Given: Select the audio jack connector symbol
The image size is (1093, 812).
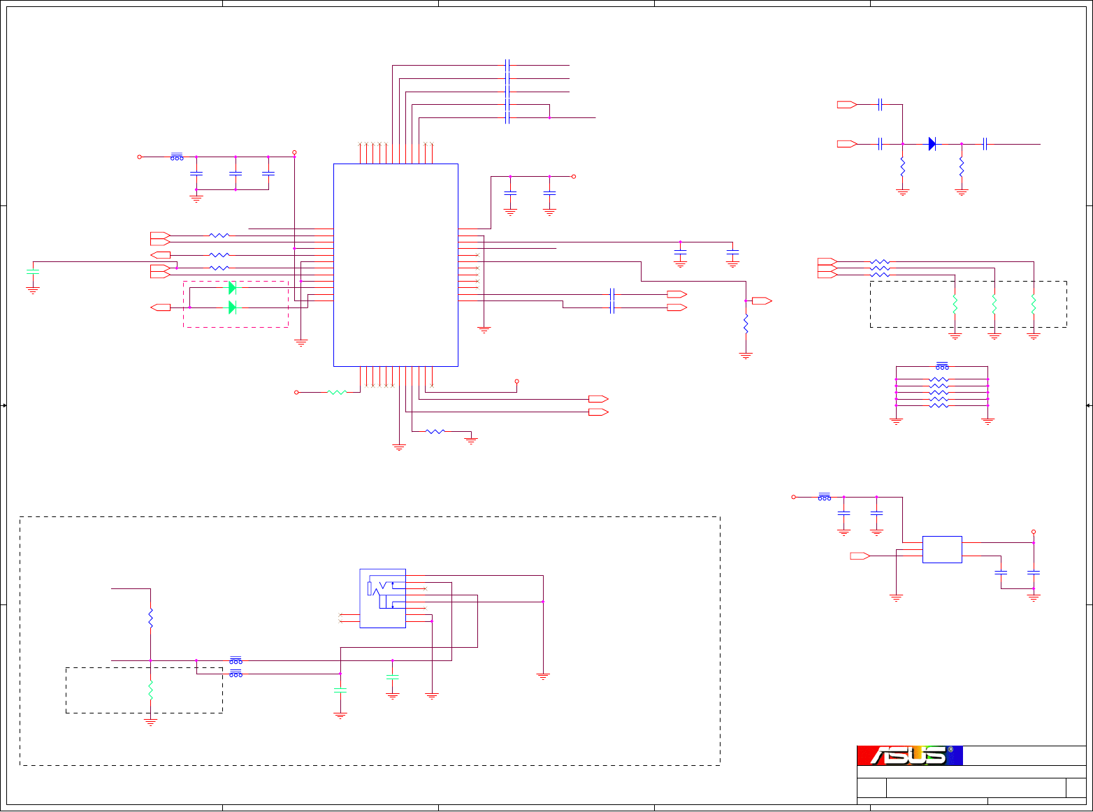Looking at the screenshot, I should coord(382,598).
